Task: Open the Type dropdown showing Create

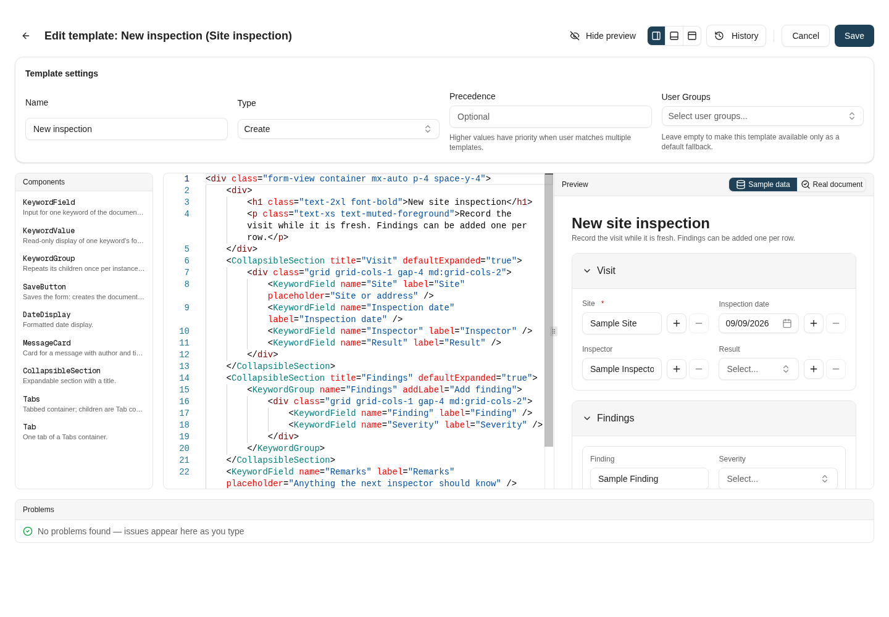Action: point(338,129)
